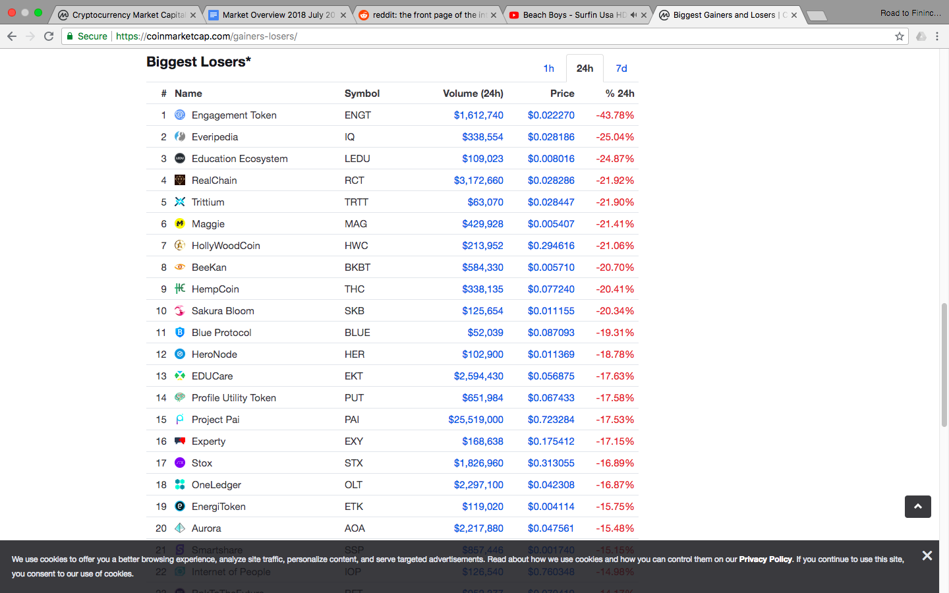Click the Engagement Token coin icon
The image size is (949, 593).
(180, 115)
